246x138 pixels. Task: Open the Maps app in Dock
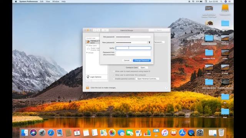pyautogui.click(x=103, y=133)
